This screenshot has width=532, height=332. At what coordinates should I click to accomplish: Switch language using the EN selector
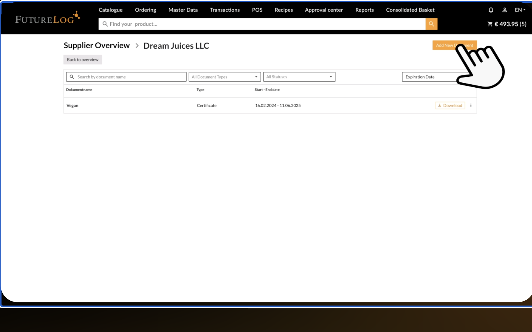(520, 10)
